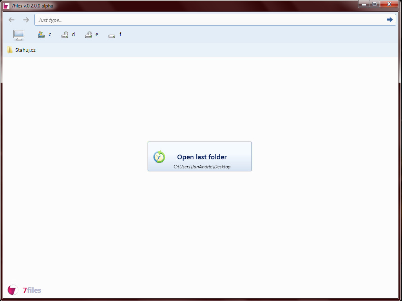Click the Open last folder button
The width and height of the screenshot is (402, 301).
(199, 157)
